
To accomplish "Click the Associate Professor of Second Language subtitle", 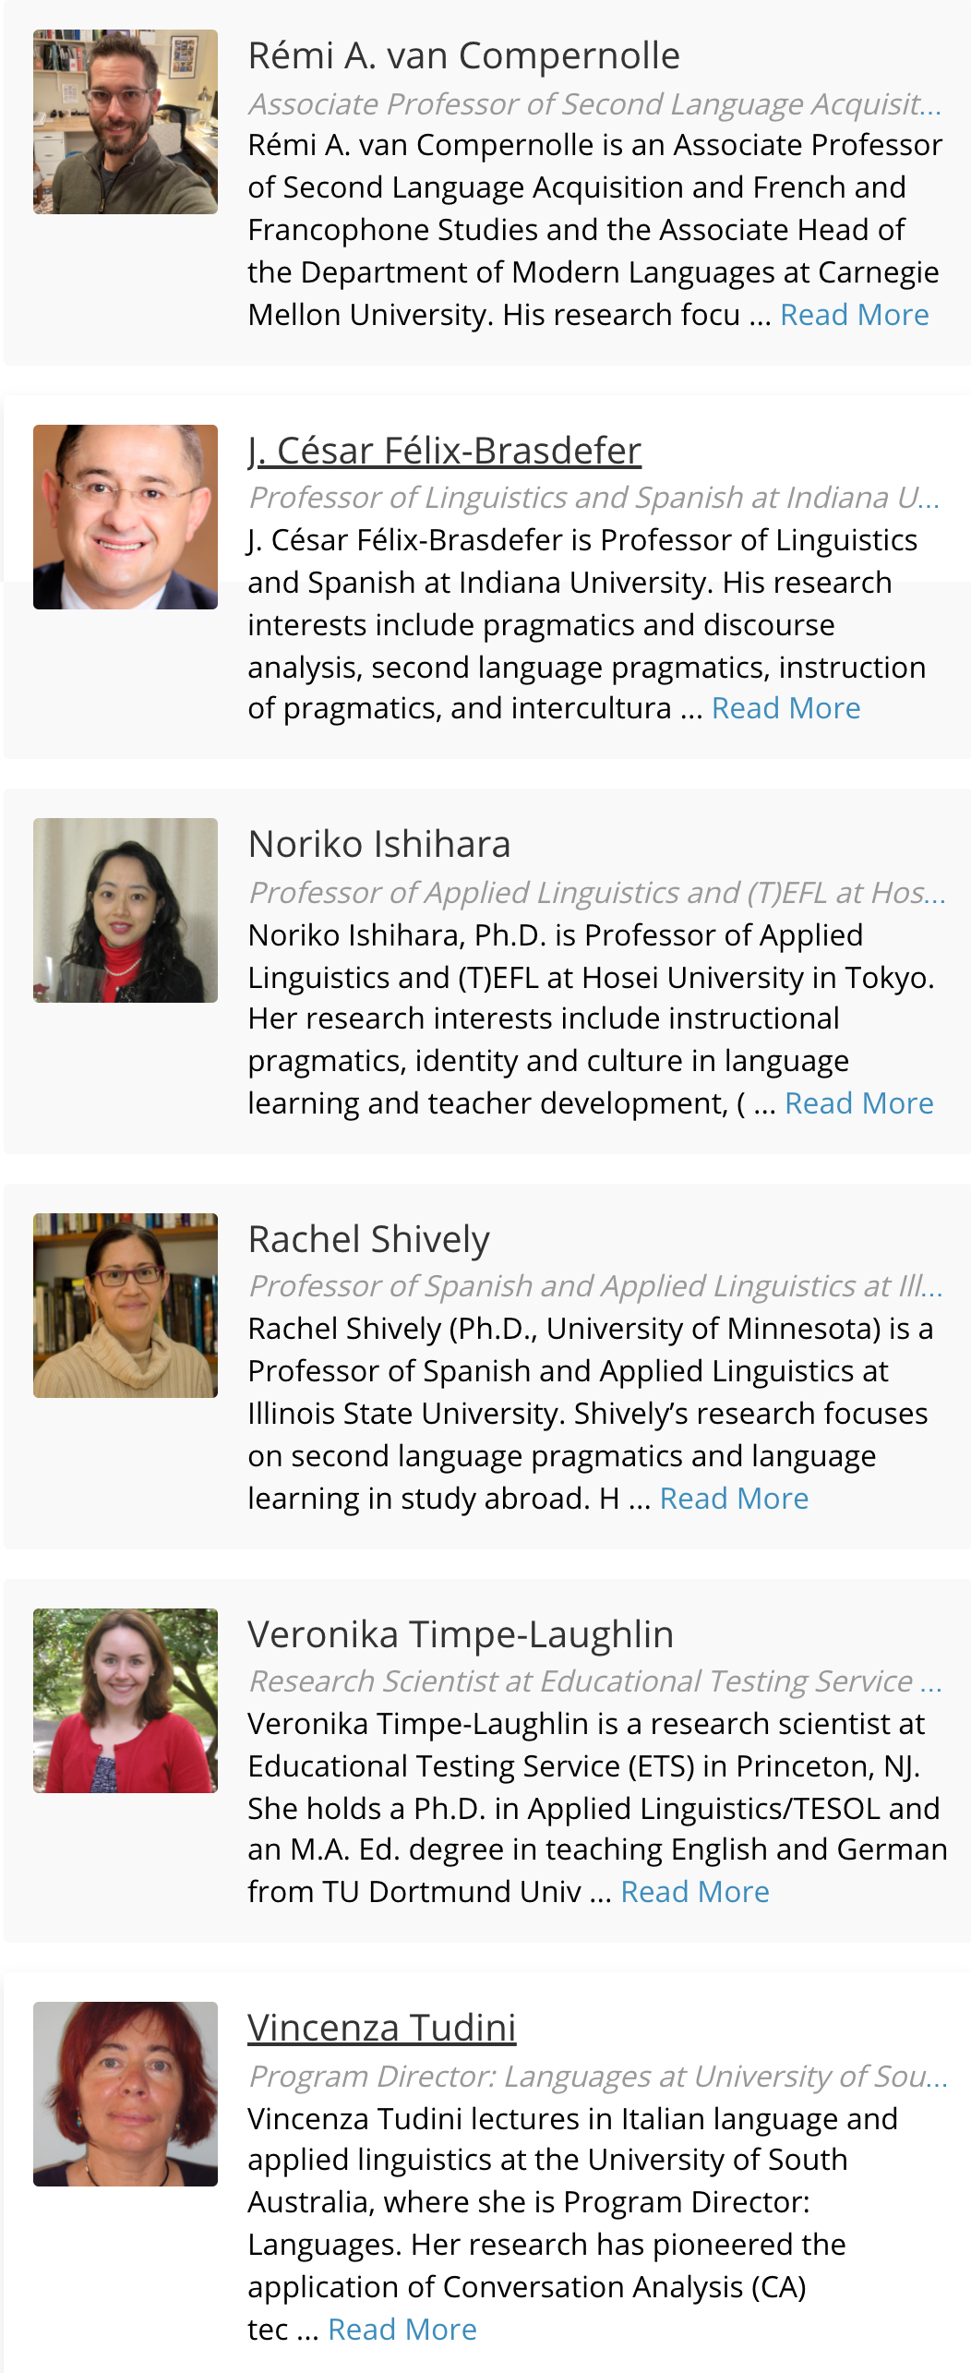I will click(595, 104).
